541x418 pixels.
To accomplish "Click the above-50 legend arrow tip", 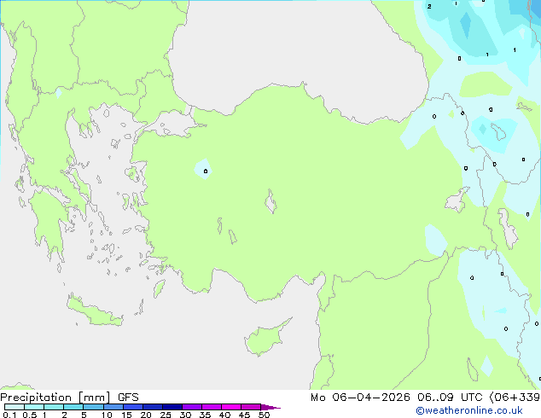I will pos(270,407).
